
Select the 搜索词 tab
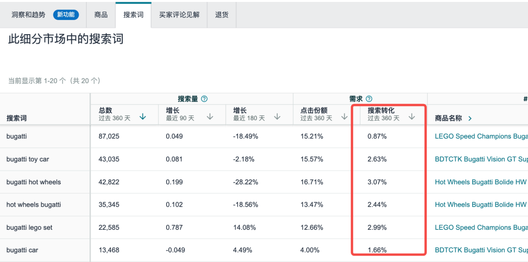pos(133,15)
